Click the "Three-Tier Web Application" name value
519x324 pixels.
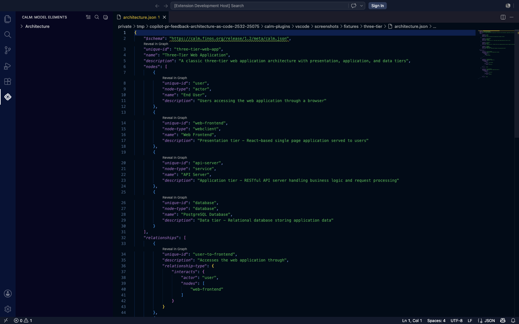pos(195,55)
